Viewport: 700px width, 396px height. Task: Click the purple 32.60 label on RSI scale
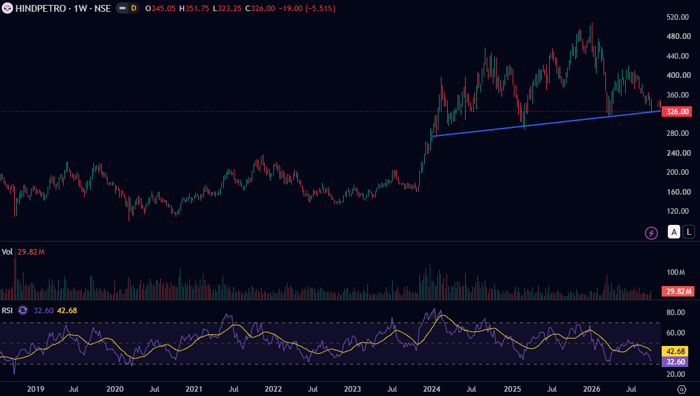675,361
